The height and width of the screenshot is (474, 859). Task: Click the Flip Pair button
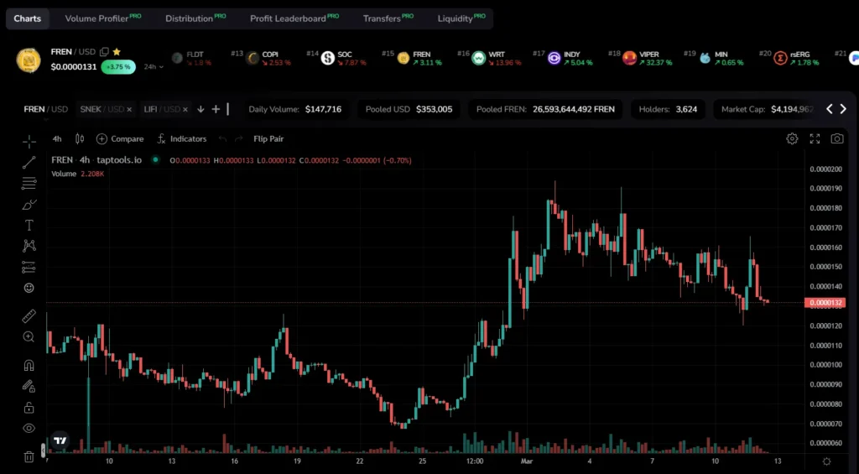pyautogui.click(x=268, y=138)
